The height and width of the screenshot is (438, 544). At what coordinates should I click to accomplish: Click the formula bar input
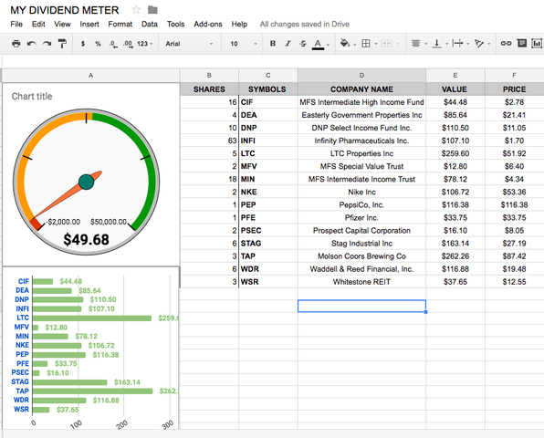pyautogui.click(x=273, y=61)
